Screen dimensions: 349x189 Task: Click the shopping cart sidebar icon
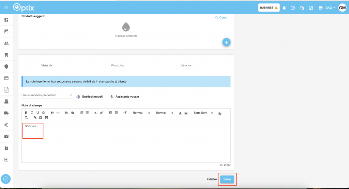point(6,55)
